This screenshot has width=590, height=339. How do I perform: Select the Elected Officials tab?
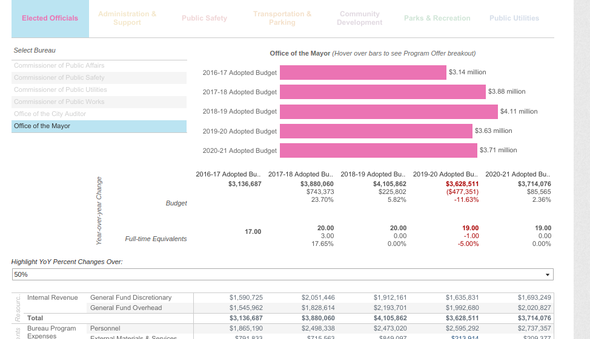pos(50,18)
